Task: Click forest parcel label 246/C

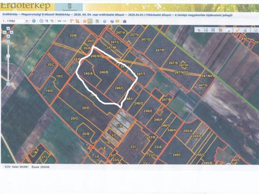Action: [x=119, y=88]
